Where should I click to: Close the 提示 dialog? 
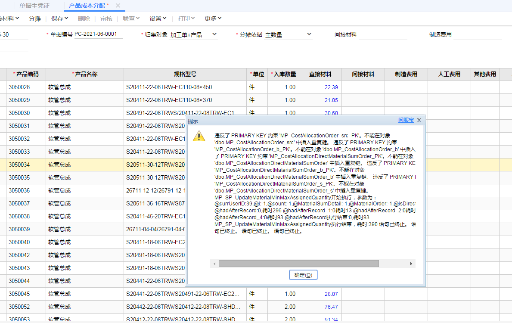[419, 120]
